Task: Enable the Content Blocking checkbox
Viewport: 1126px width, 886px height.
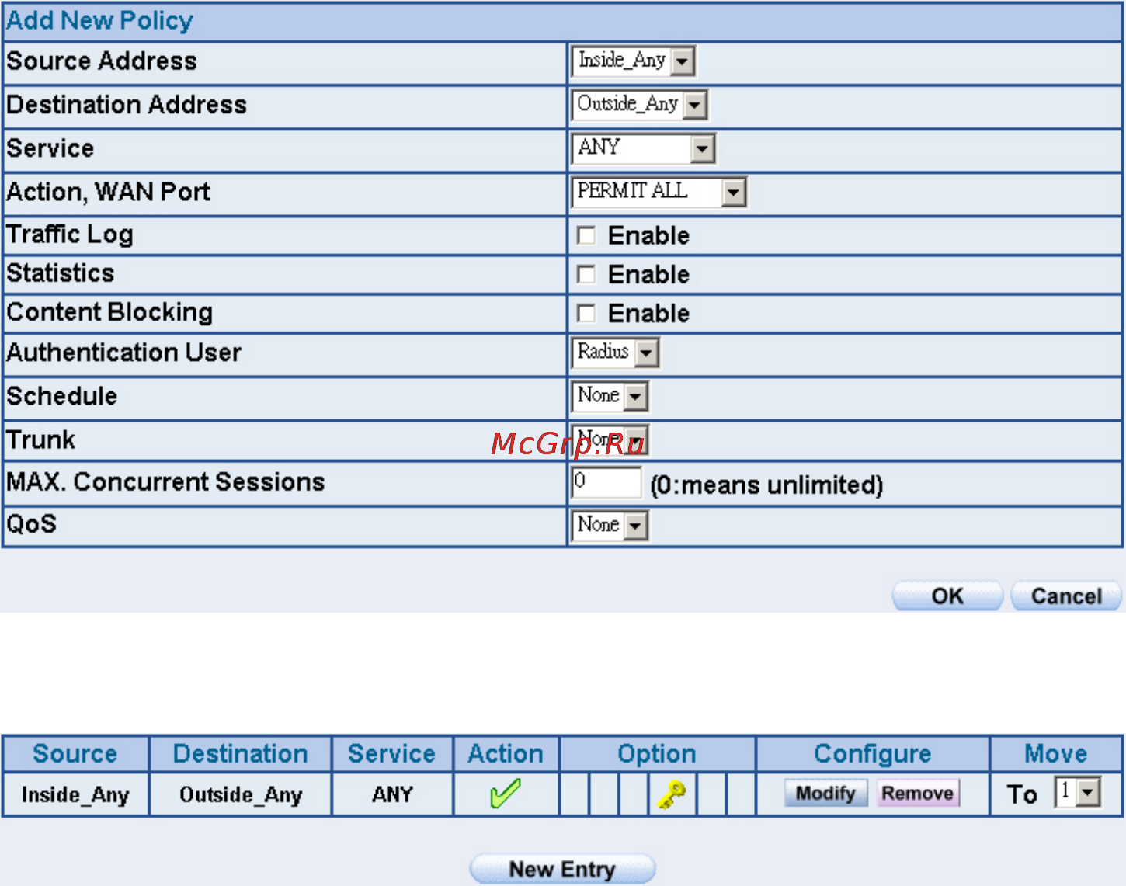Action: pos(586,313)
